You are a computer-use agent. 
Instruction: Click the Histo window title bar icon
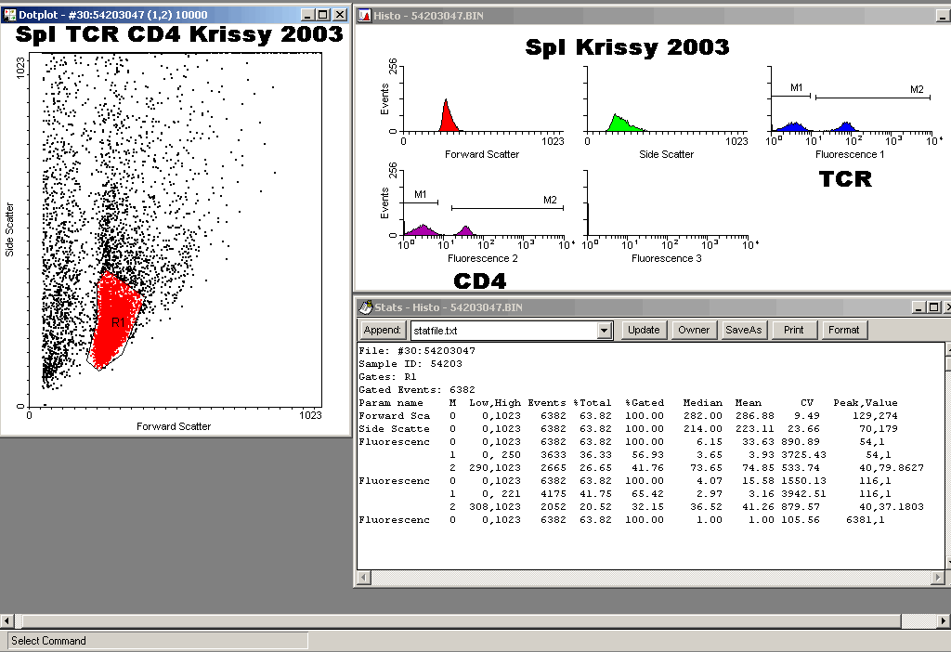365,16
